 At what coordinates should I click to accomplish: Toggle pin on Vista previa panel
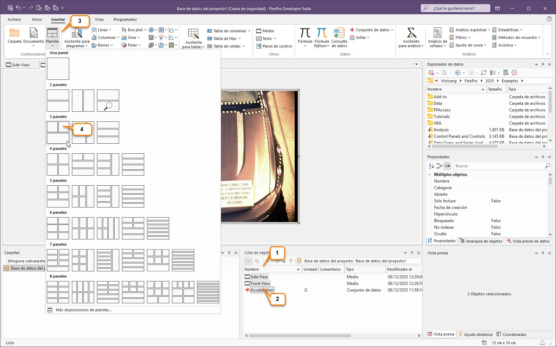[543, 253]
